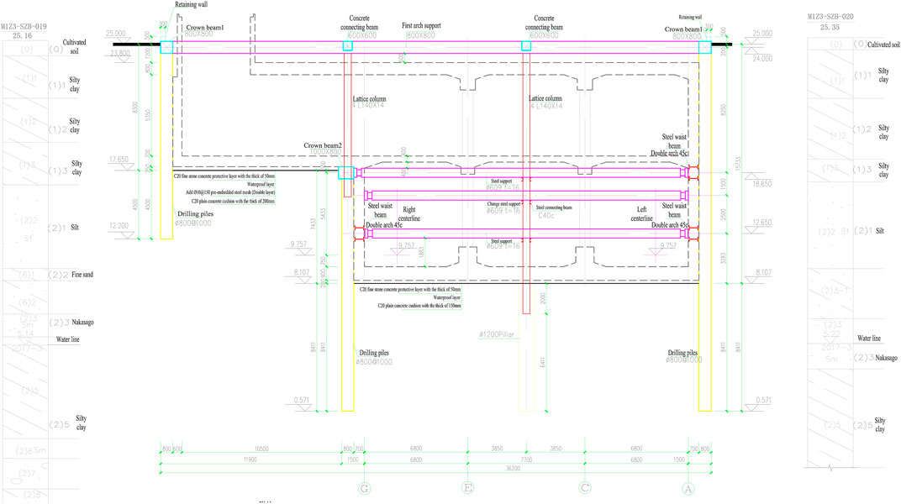The image size is (901, 504).
Task: Select the 11900 dimension value
Action: (250, 459)
